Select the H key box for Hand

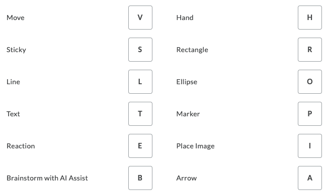[310, 18]
